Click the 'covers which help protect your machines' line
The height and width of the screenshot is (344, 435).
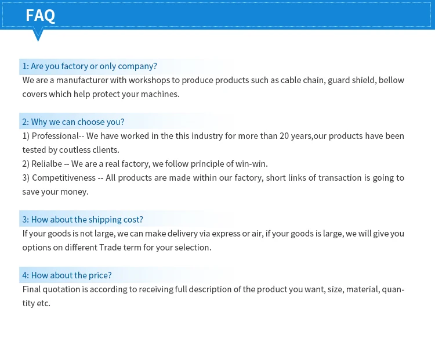point(101,94)
